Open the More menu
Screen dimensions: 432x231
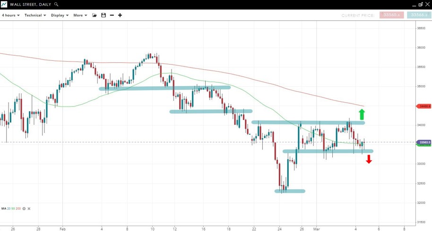80,15
